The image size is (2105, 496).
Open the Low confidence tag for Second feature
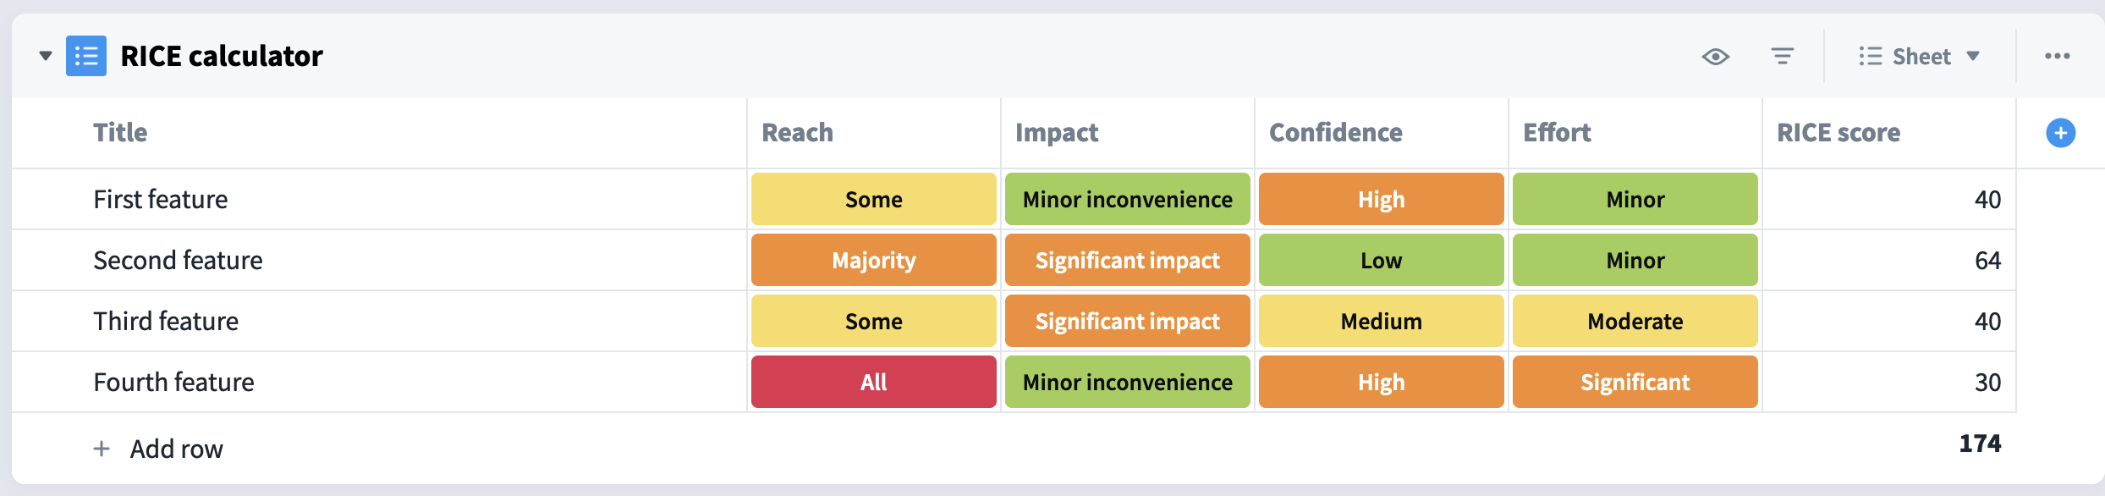(x=1382, y=260)
